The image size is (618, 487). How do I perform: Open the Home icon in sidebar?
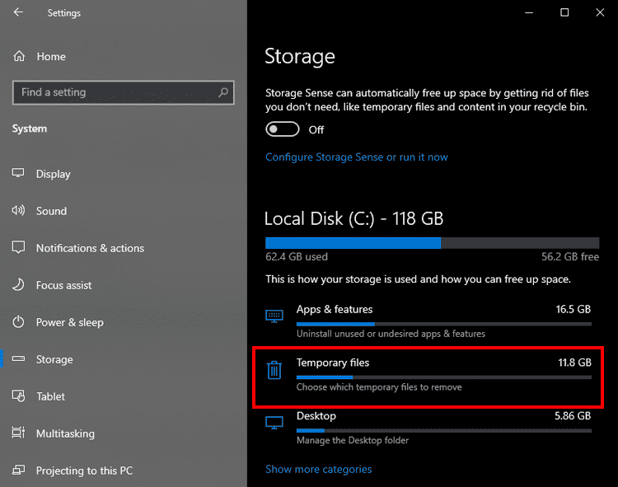pos(19,56)
